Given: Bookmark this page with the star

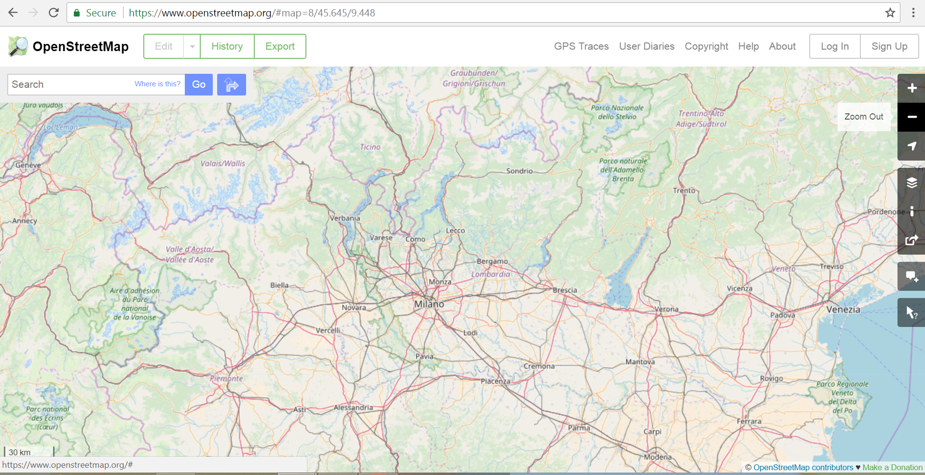Looking at the screenshot, I should tap(890, 13).
